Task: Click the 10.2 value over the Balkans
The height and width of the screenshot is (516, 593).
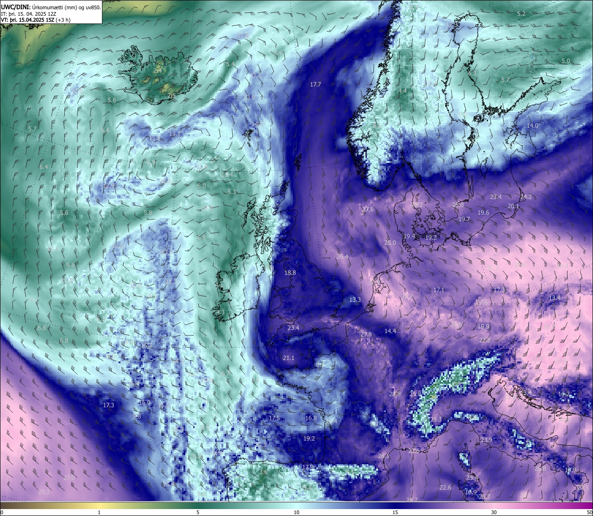Action: point(564,394)
